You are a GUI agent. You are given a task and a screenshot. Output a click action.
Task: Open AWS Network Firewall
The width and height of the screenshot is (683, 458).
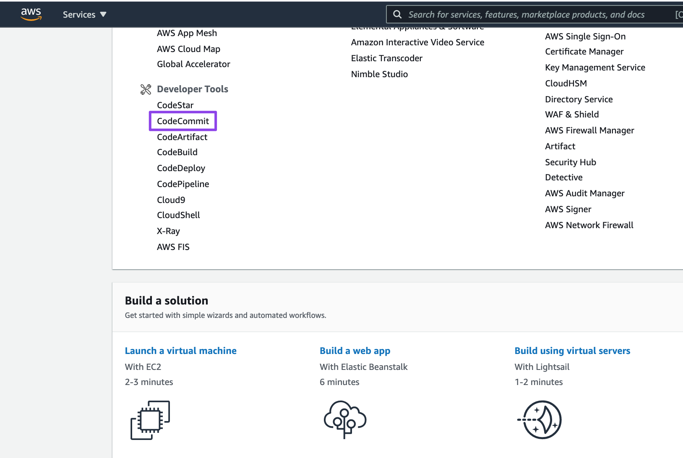click(589, 225)
